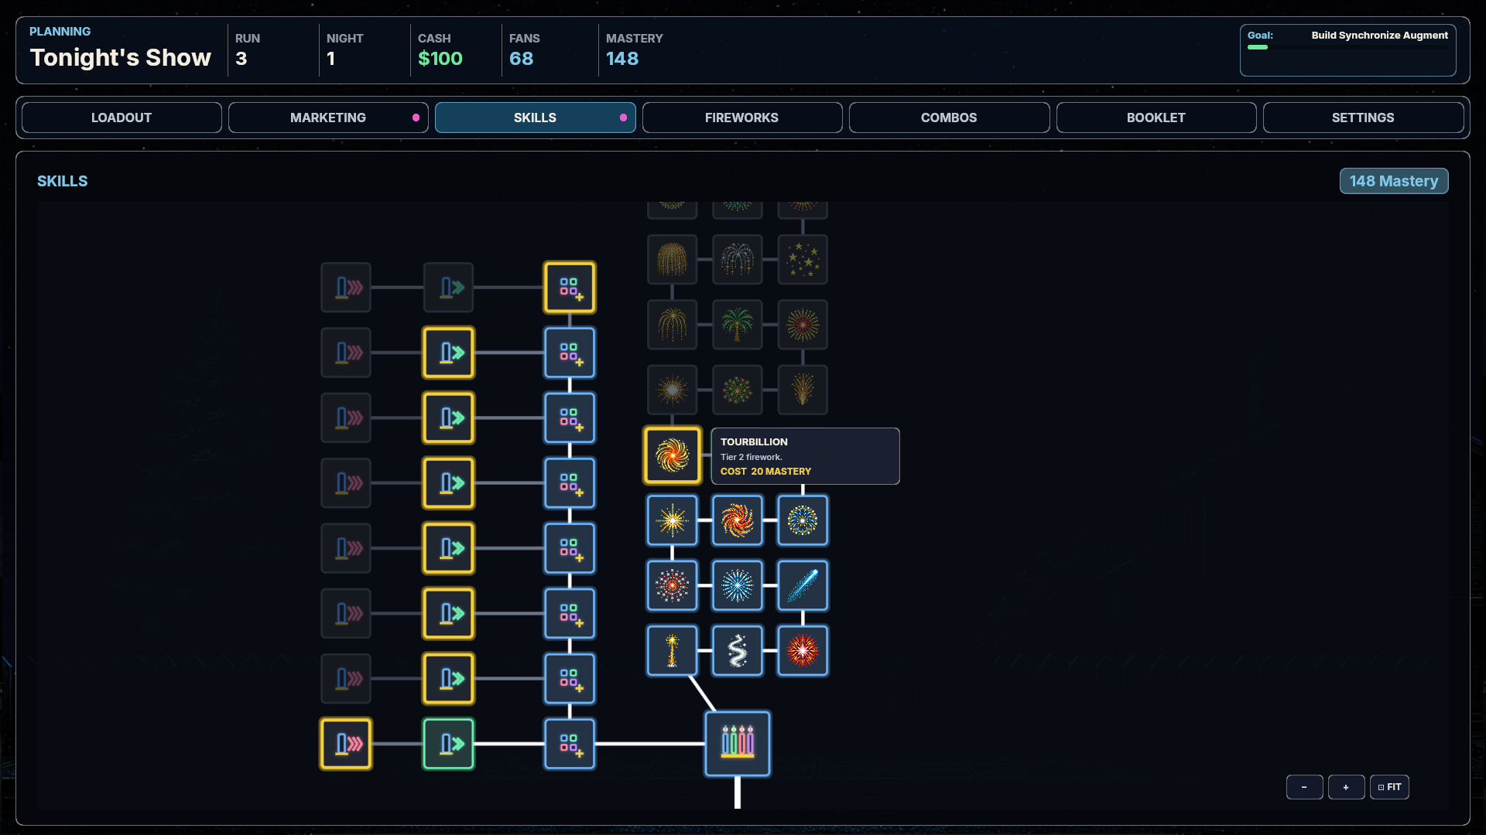
Task: Open the Marketing tab
Action: click(x=328, y=118)
